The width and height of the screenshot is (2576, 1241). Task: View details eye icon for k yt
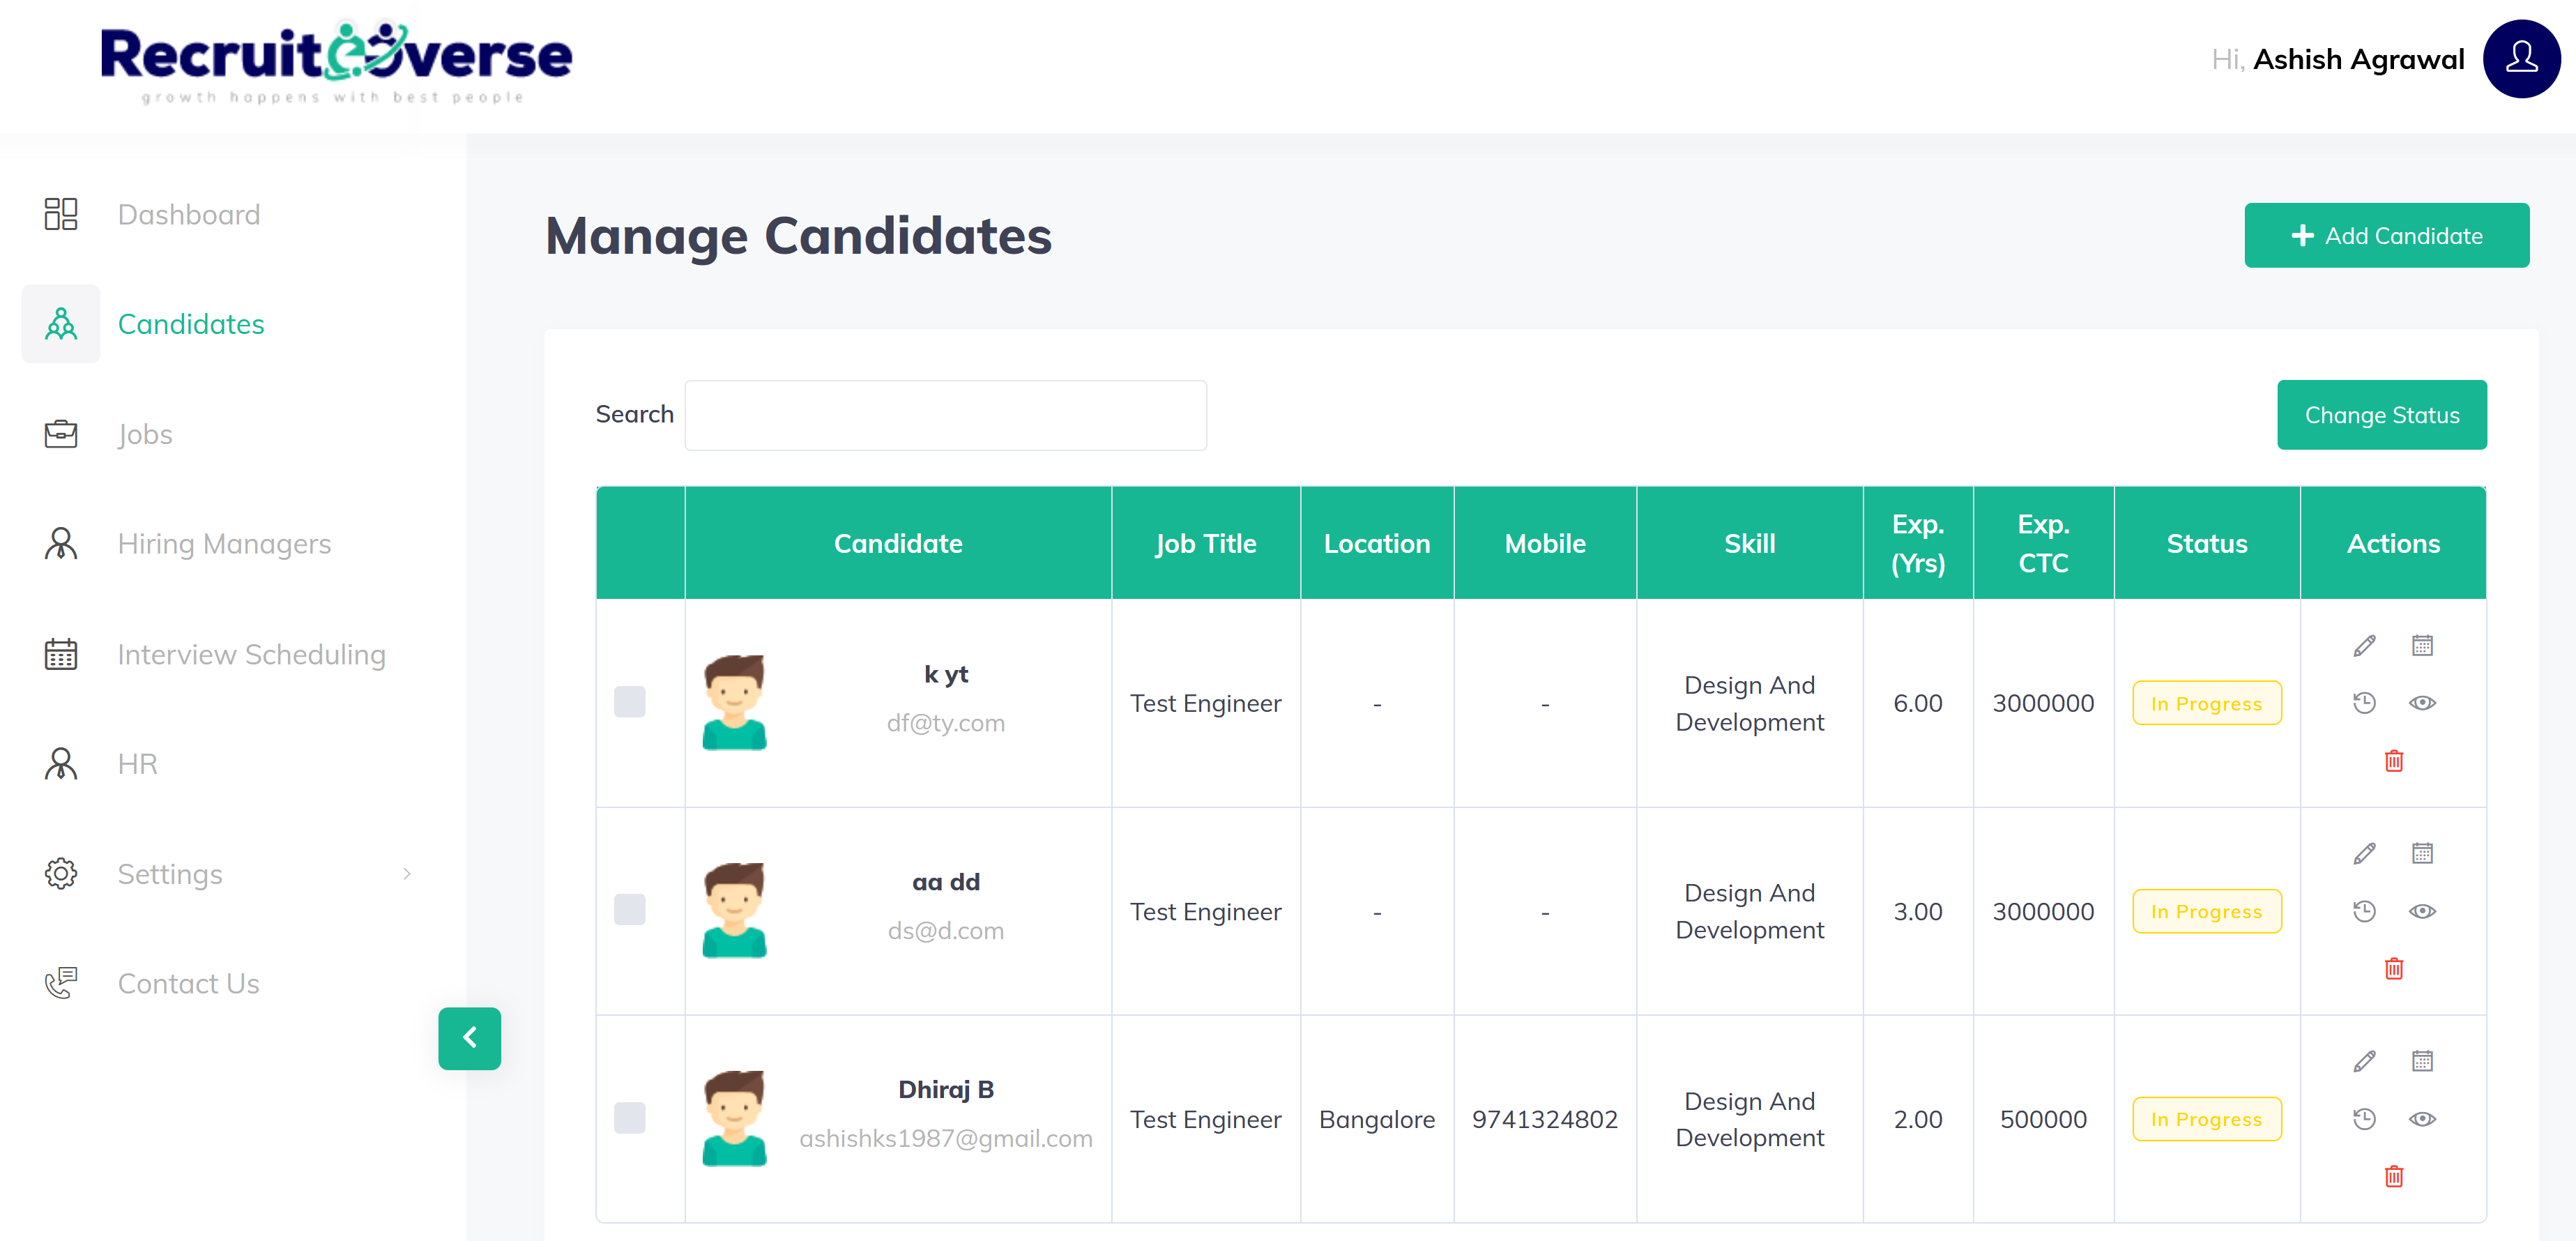(2421, 703)
